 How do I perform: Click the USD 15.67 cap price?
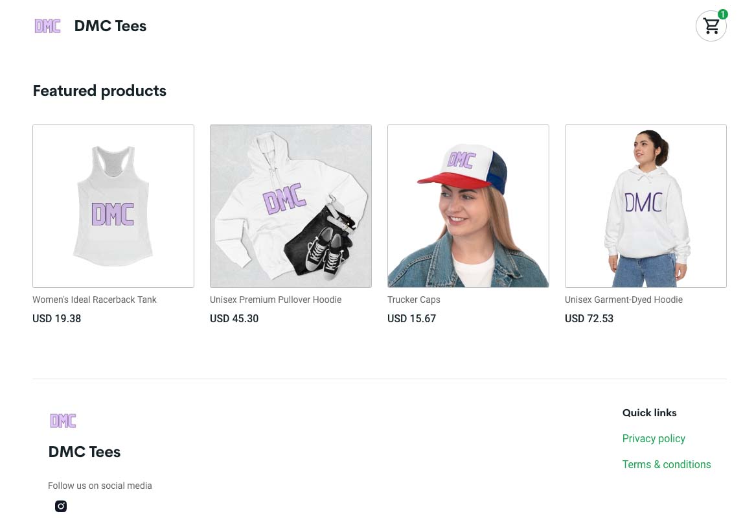coord(412,318)
